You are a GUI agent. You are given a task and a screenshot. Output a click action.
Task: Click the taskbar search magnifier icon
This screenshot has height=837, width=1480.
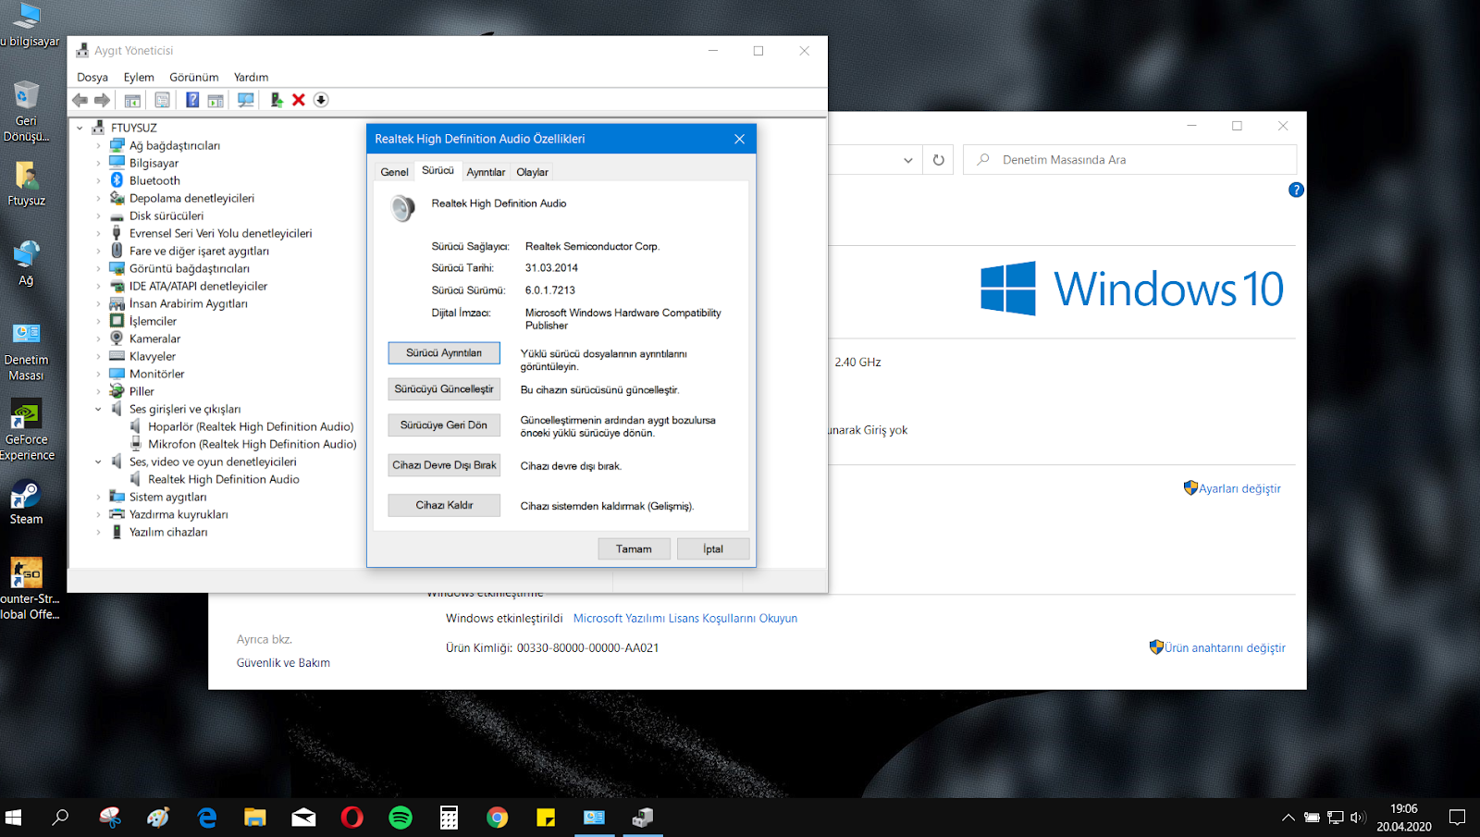click(x=60, y=817)
